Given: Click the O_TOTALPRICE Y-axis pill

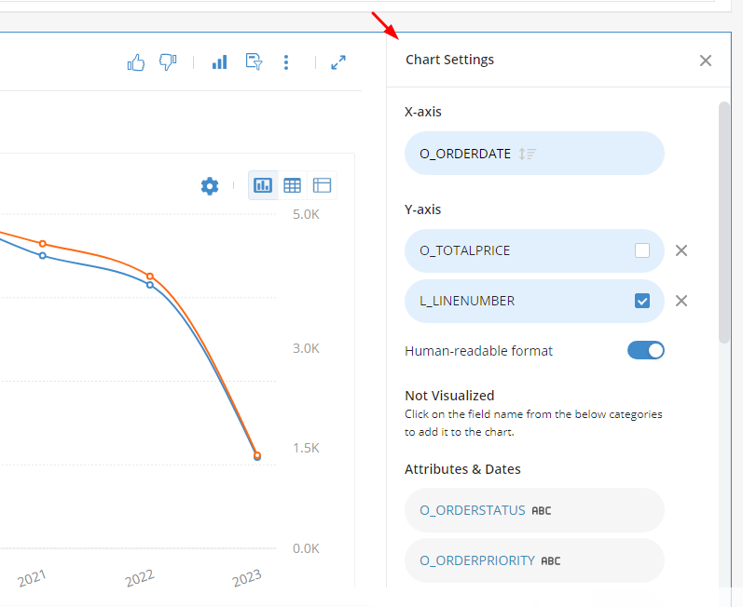Looking at the screenshot, I should tap(534, 250).
